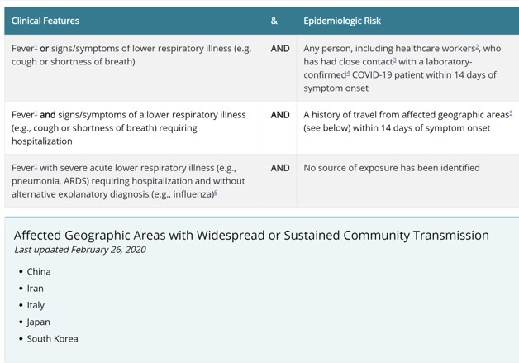This screenshot has height=363, width=519.
Task: Click the "No source of exposure" table cell
Action: tap(407, 181)
